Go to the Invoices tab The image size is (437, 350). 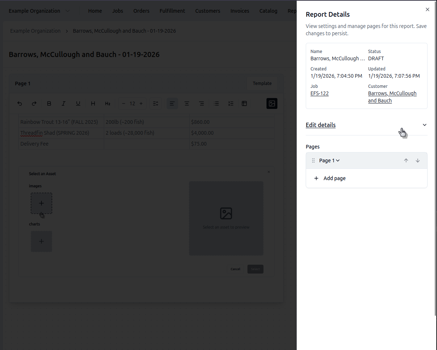pos(240,11)
